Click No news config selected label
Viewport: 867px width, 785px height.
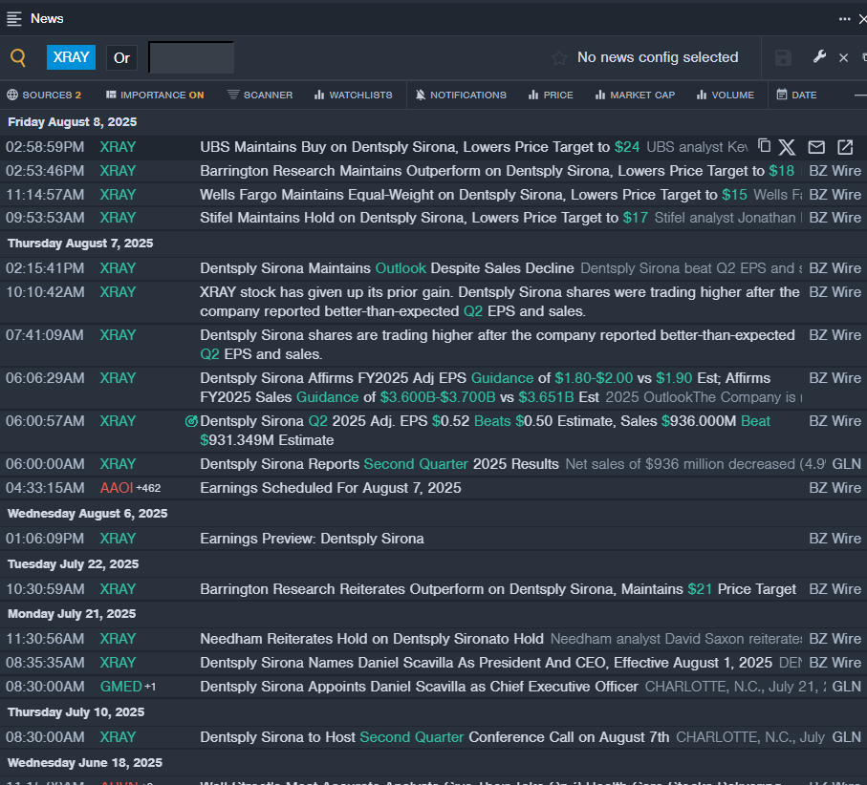[x=658, y=57]
